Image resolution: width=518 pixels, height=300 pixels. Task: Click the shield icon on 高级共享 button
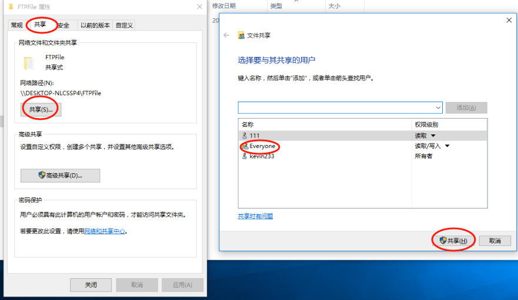coord(42,176)
